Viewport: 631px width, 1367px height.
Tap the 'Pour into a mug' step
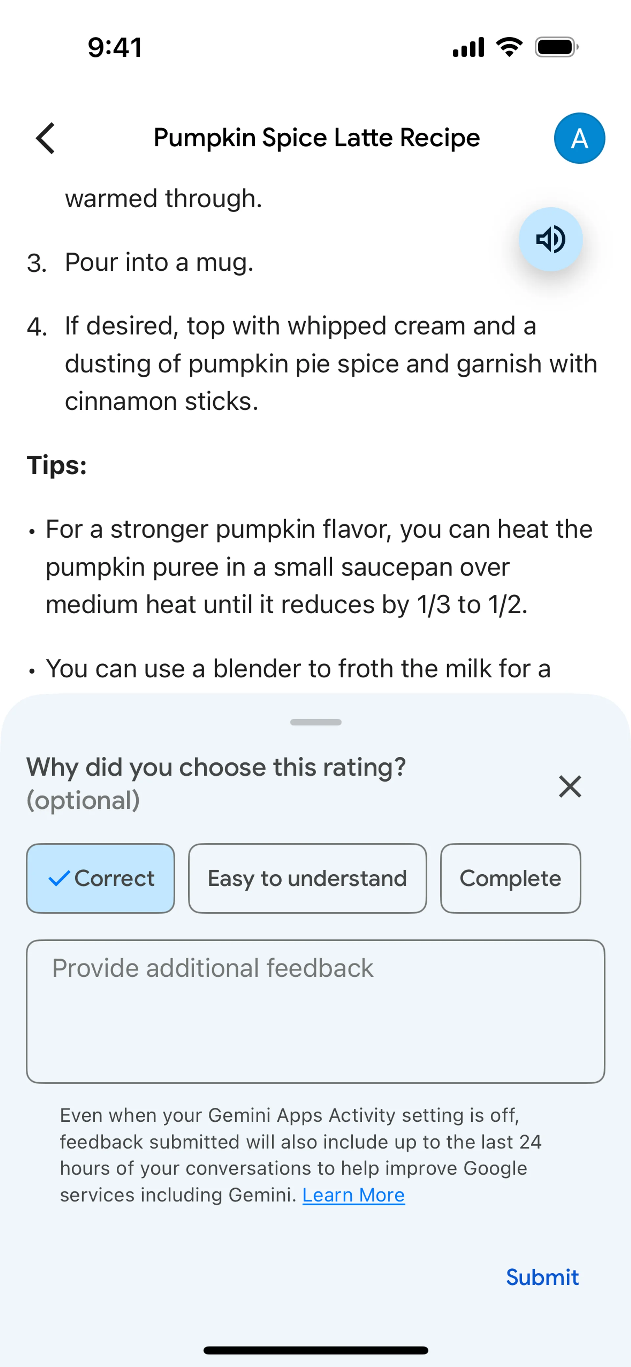tap(159, 262)
